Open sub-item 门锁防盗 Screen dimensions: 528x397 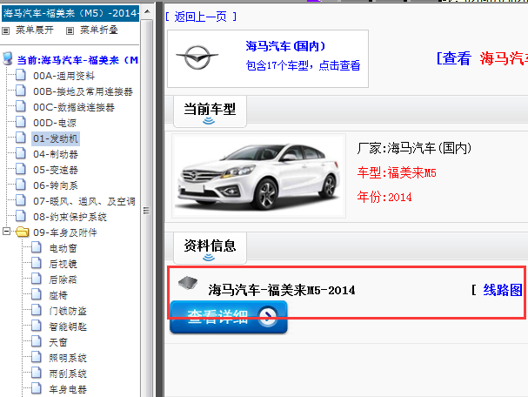coord(68,311)
